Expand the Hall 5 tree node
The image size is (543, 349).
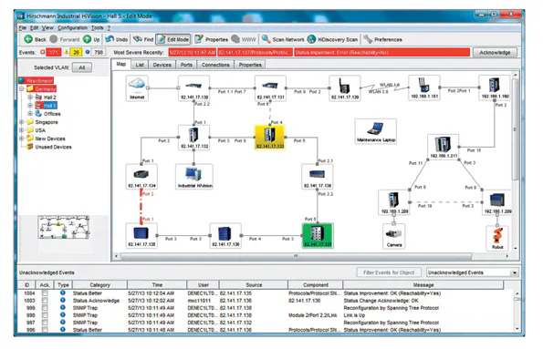coord(30,105)
